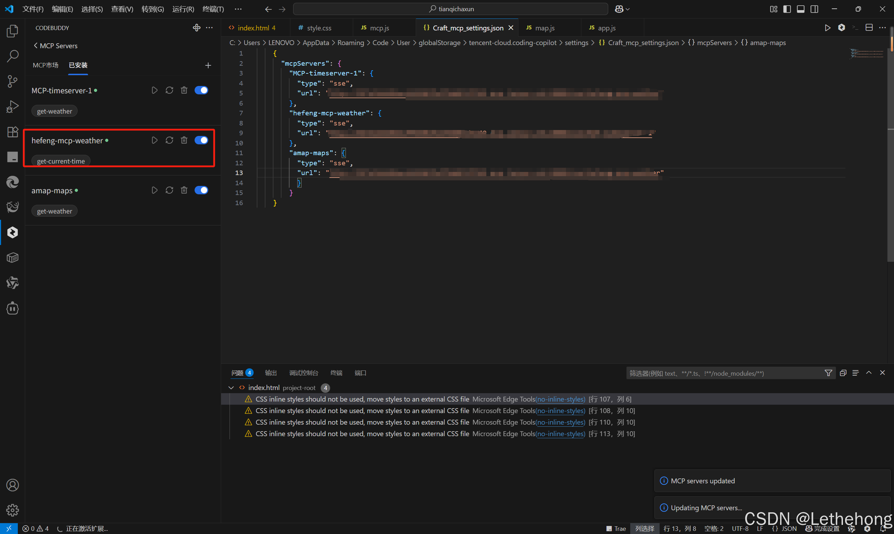Open the Copilot dropdown in title bar

coord(622,9)
